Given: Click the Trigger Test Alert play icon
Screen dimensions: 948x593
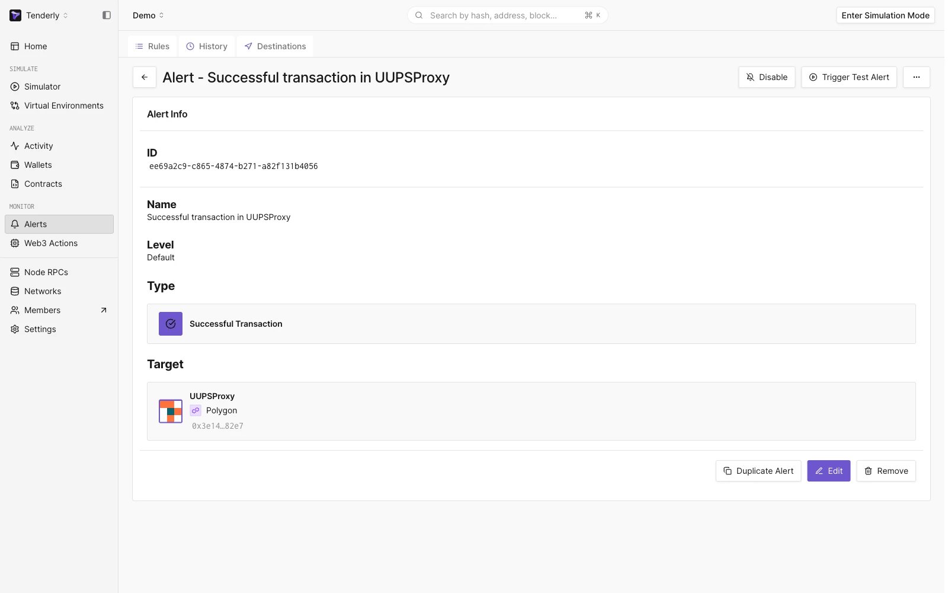Looking at the screenshot, I should [x=814, y=77].
